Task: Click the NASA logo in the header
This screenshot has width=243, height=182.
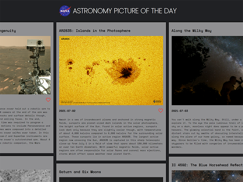Action: [x=65, y=11]
